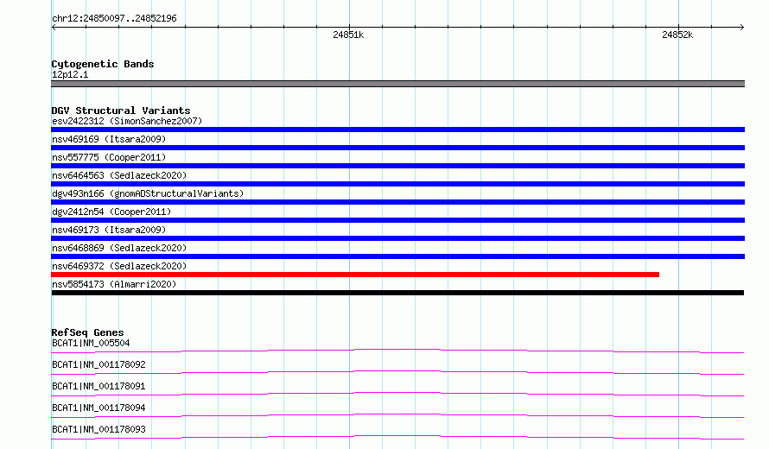Click the RefSeq Genes track heading
Viewport: 769px width, 449px height.
pos(87,332)
